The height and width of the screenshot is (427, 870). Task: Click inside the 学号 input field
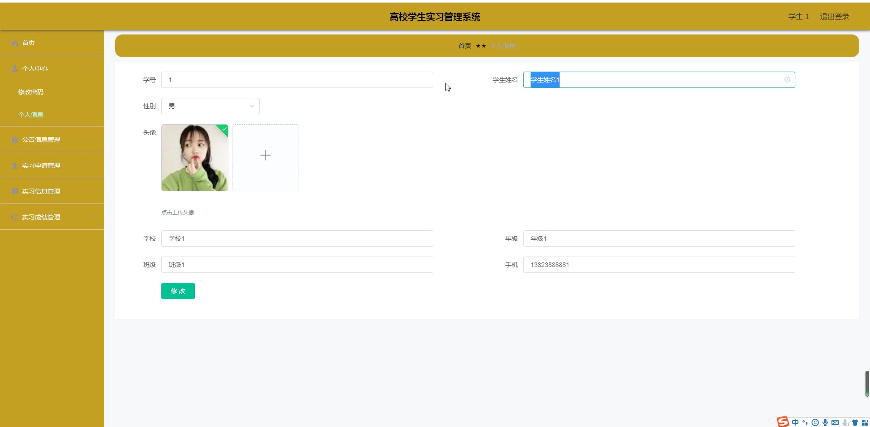point(297,79)
